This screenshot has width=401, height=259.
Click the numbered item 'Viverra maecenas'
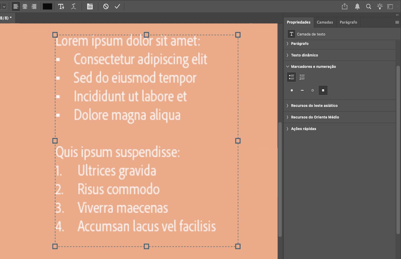123,208
